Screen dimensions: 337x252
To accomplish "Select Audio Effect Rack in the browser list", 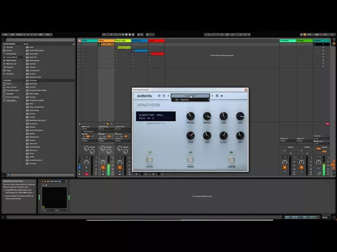I will click(x=35, y=50).
